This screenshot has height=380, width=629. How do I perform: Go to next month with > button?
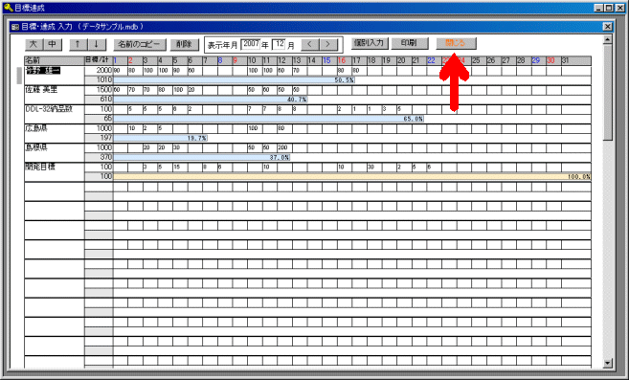328,44
